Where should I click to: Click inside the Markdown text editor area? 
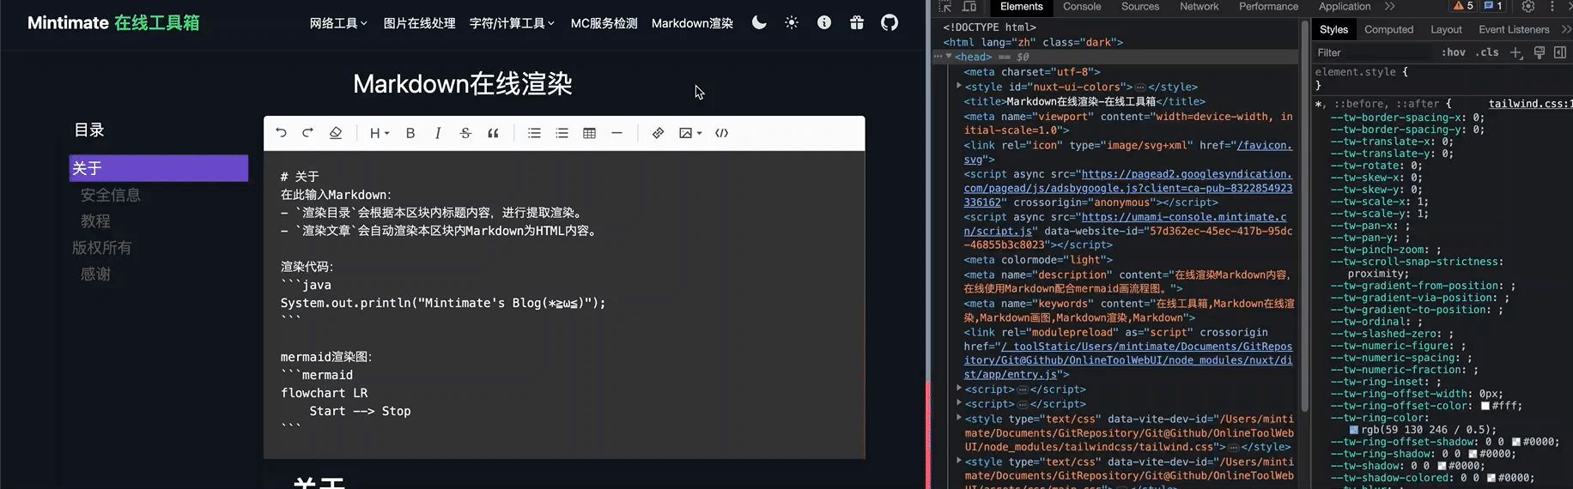pos(564,305)
